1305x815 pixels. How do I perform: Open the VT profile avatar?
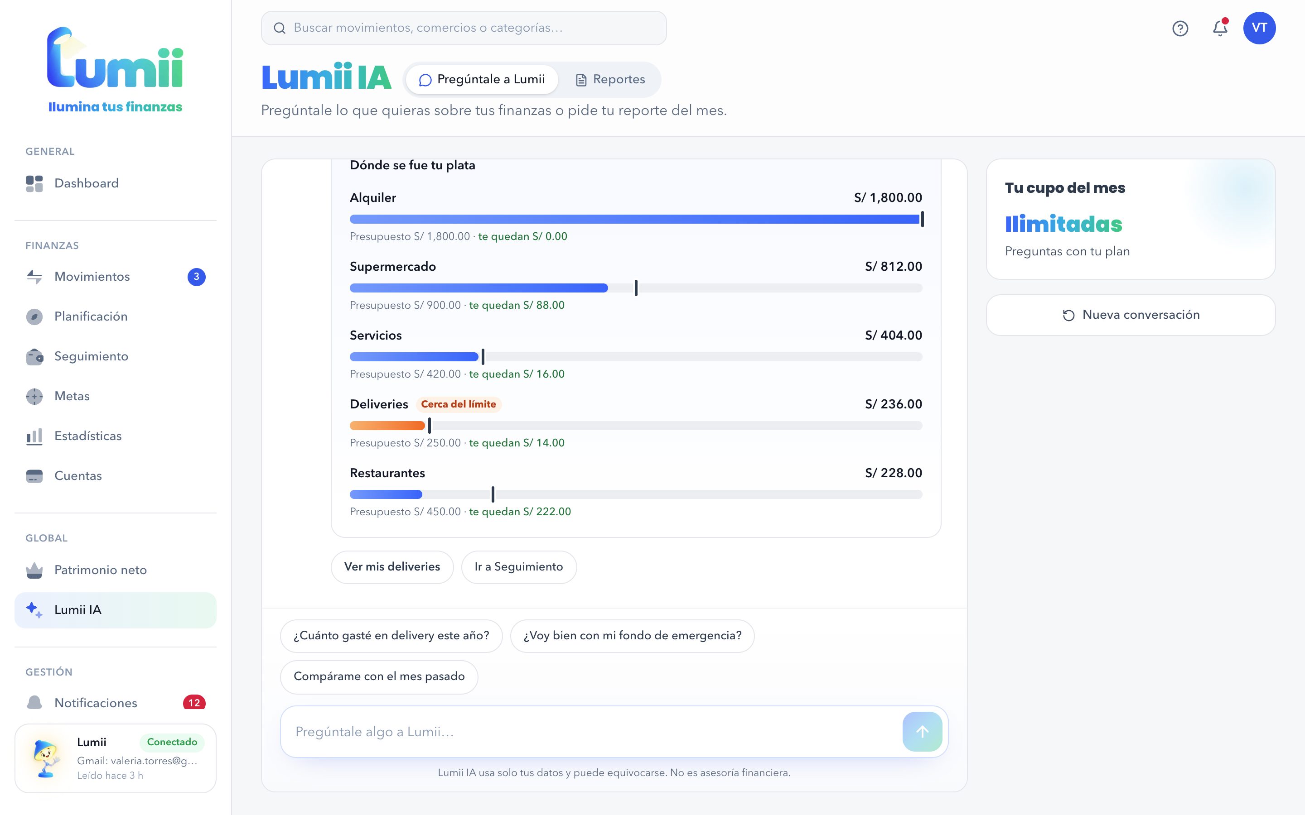point(1259,28)
